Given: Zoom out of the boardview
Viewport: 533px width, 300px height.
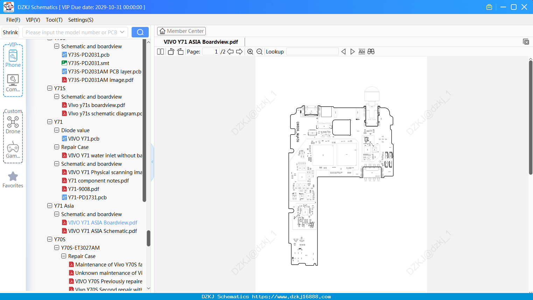Looking at the screenshot, I should [260, 52].
